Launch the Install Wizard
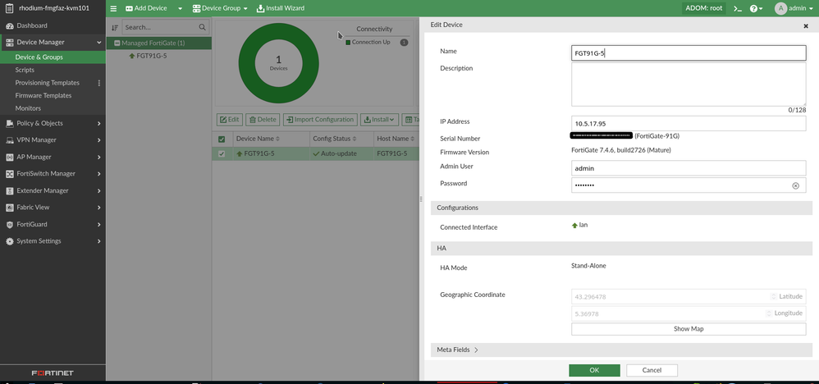819x384 pixels. pos(281,8)
